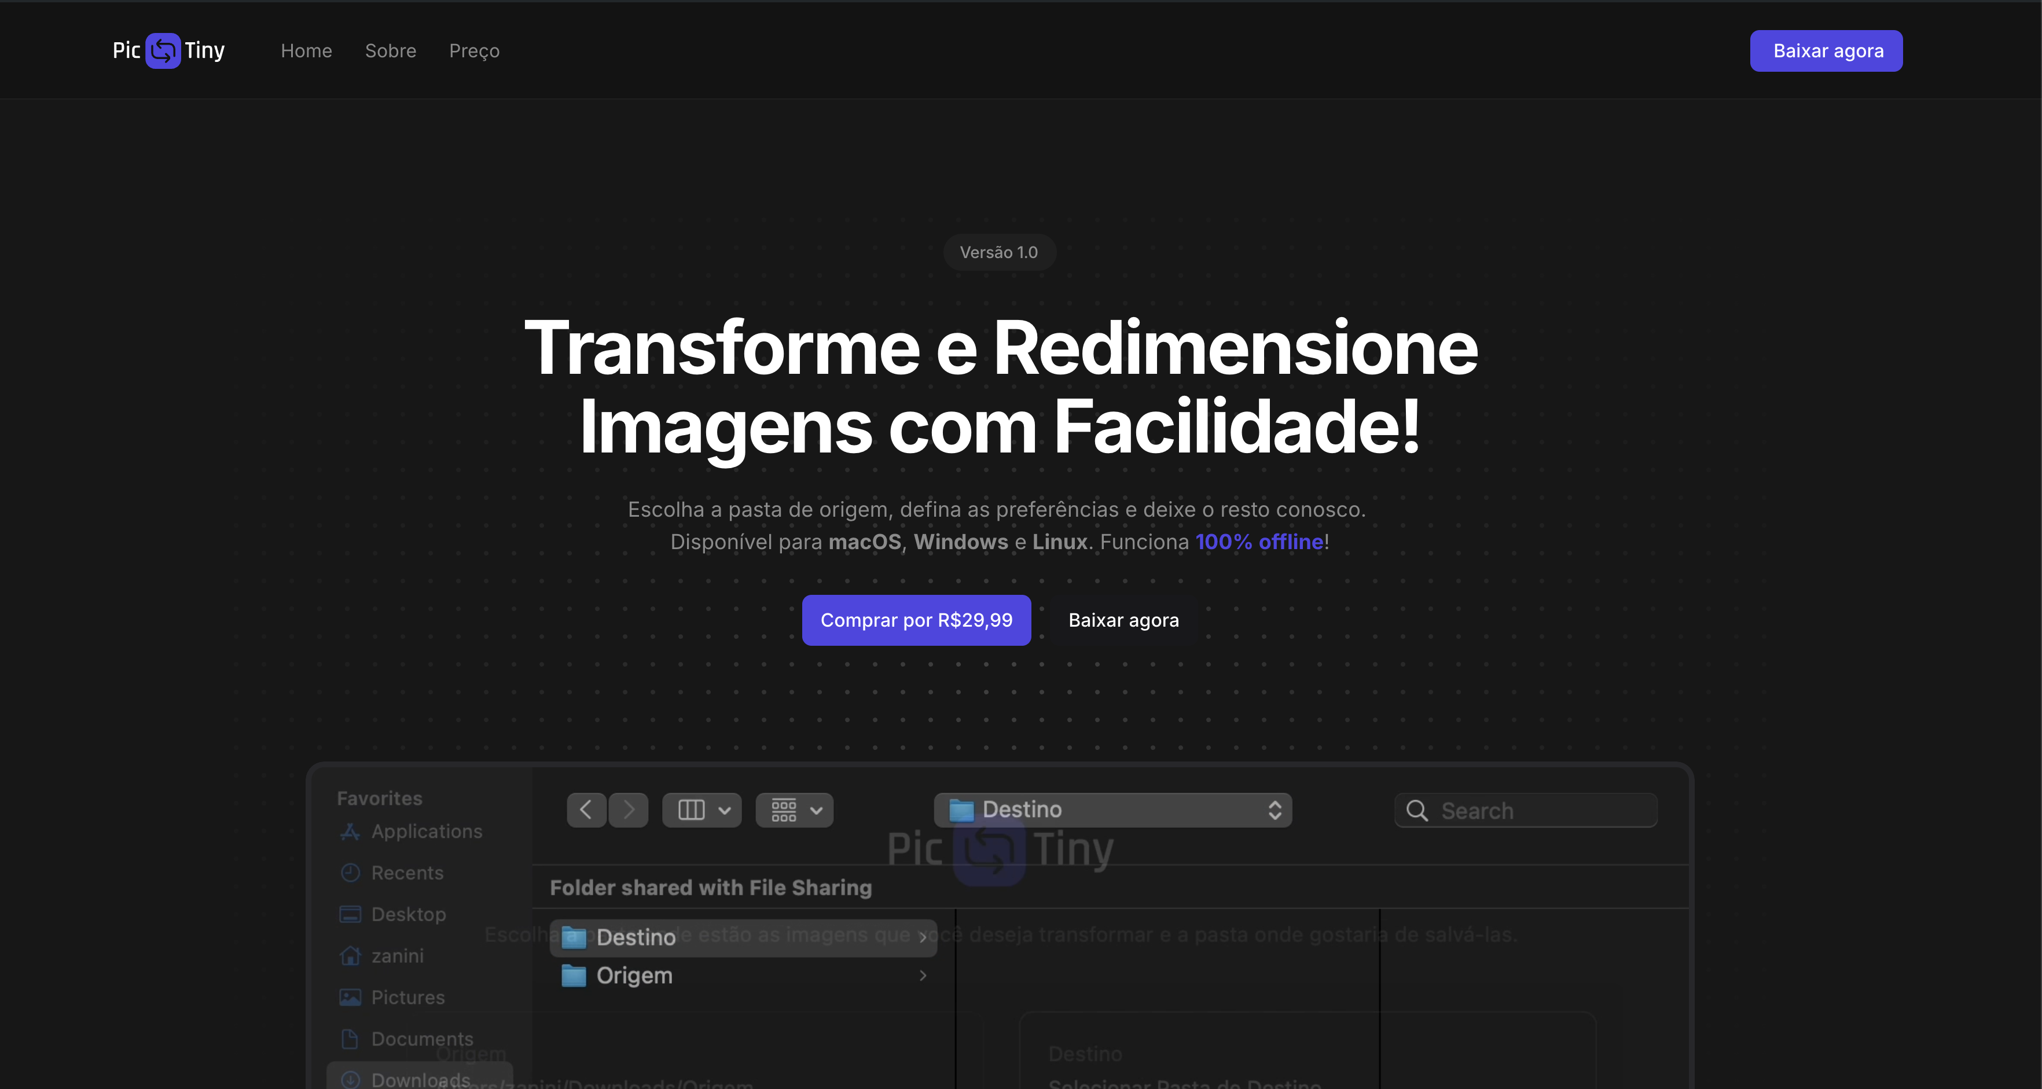Expand the Origem folder chevron
2042x1089 pixels.
pos(923,975)
